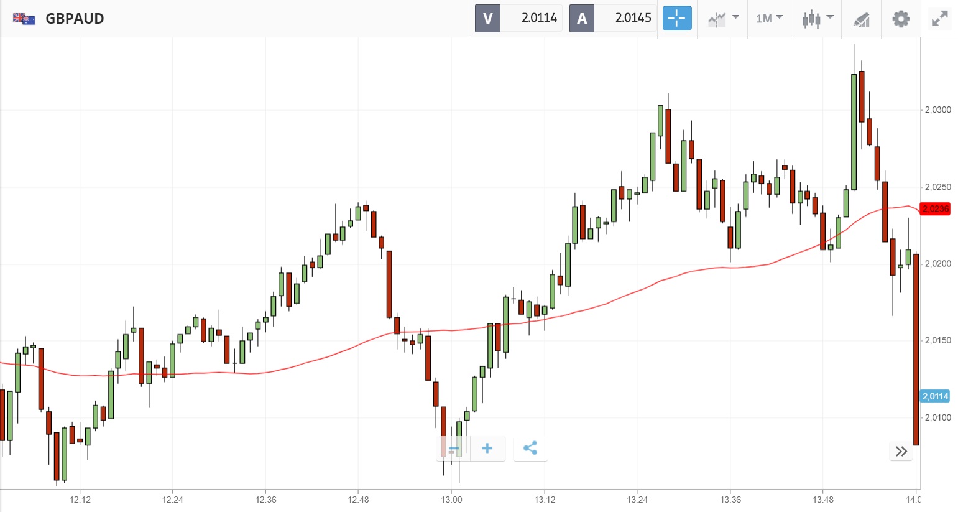Image resolution: width=958 pixels, height=512 pixels.
Task: Click the GBPAUD flag icon
Action: (24, 19)
